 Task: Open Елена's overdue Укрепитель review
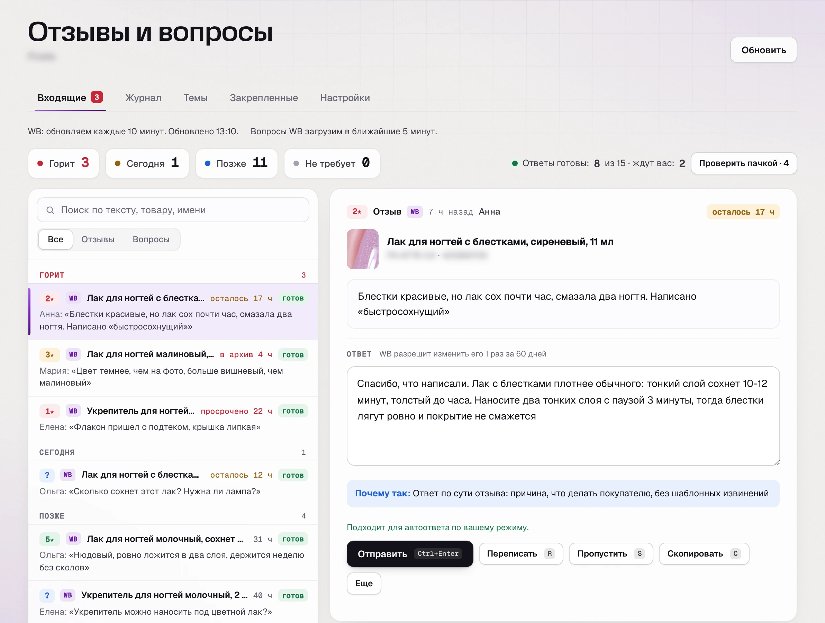(x=173, y=418)
